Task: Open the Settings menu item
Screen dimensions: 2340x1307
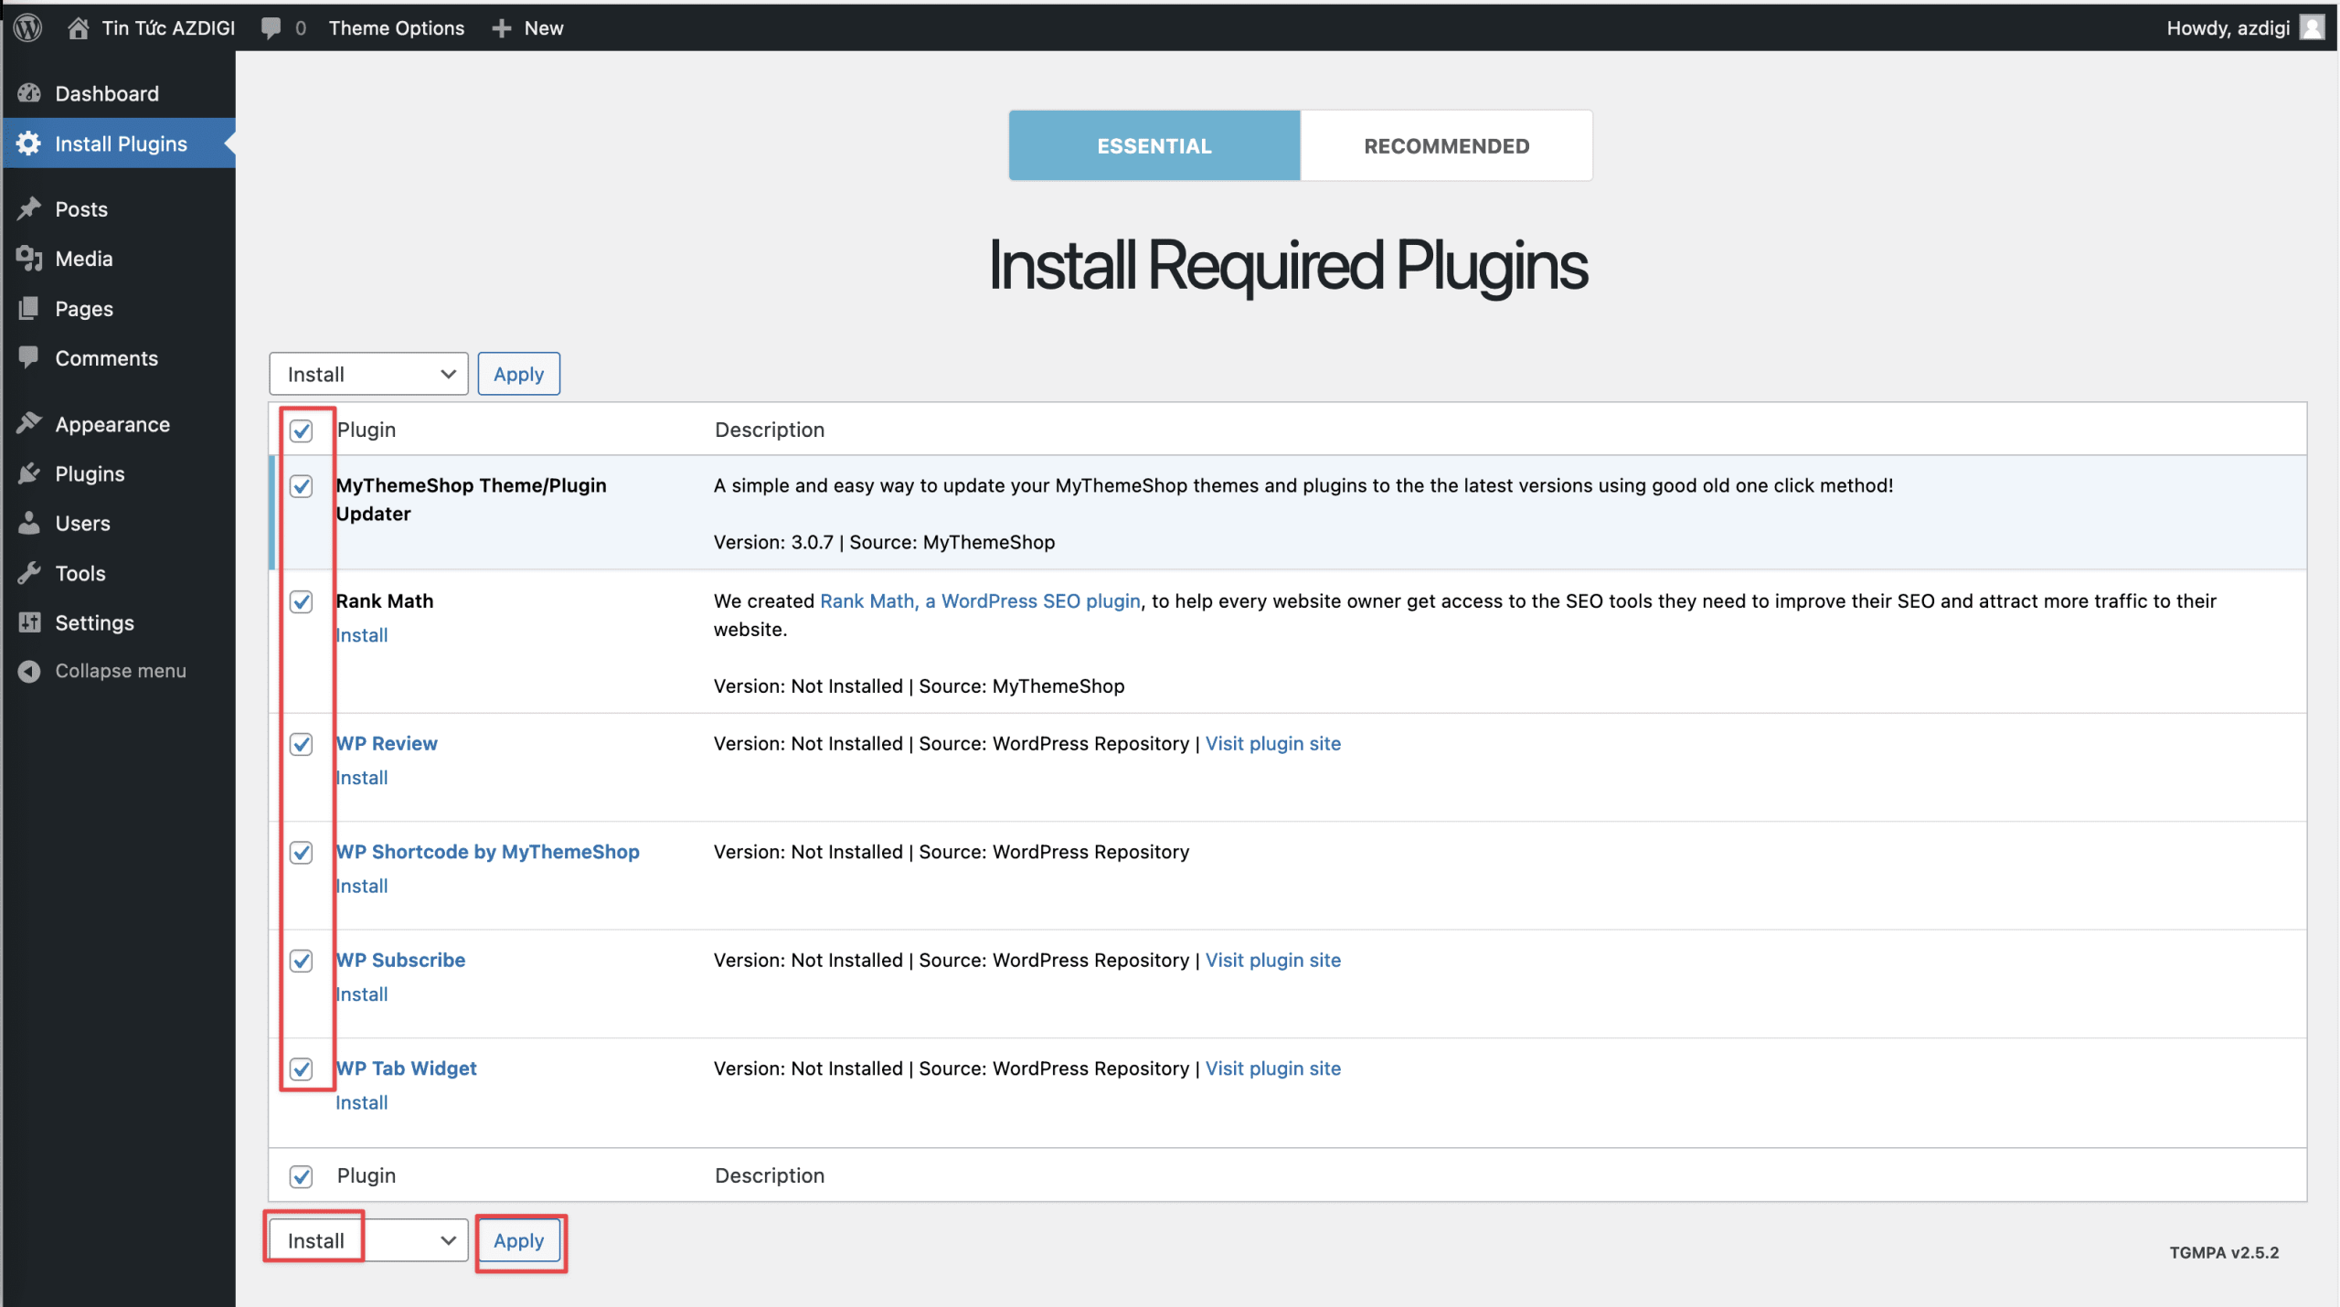Action: coord(94,622)
